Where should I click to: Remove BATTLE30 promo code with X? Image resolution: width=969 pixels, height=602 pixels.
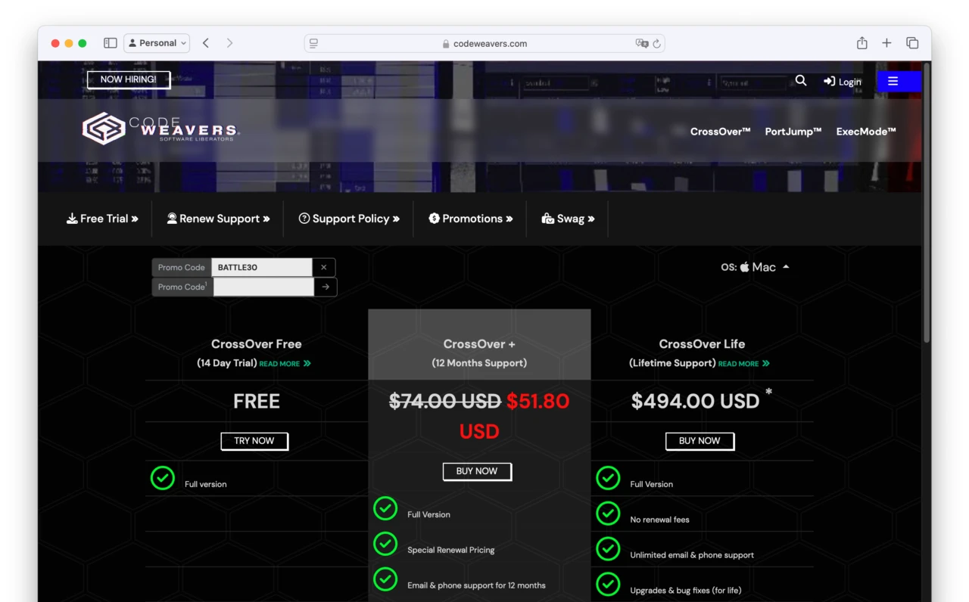pos(323,267)
